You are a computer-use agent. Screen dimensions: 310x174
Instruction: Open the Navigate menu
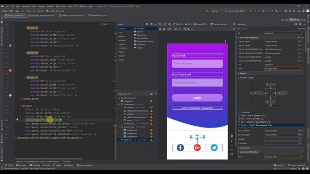click(26, 6)
